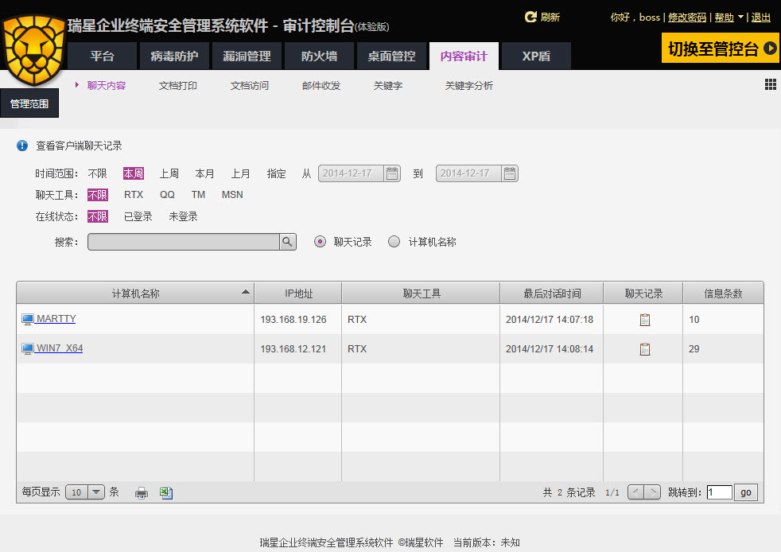Open the MARTTY computer link
The width and height of the screenshot is (781, 552).
56,319
